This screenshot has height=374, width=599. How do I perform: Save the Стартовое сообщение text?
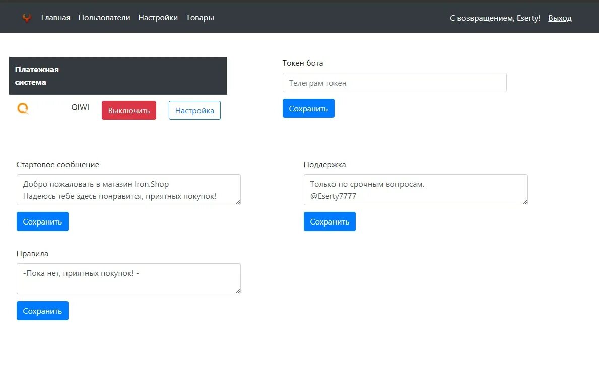[x=42, y=221]
